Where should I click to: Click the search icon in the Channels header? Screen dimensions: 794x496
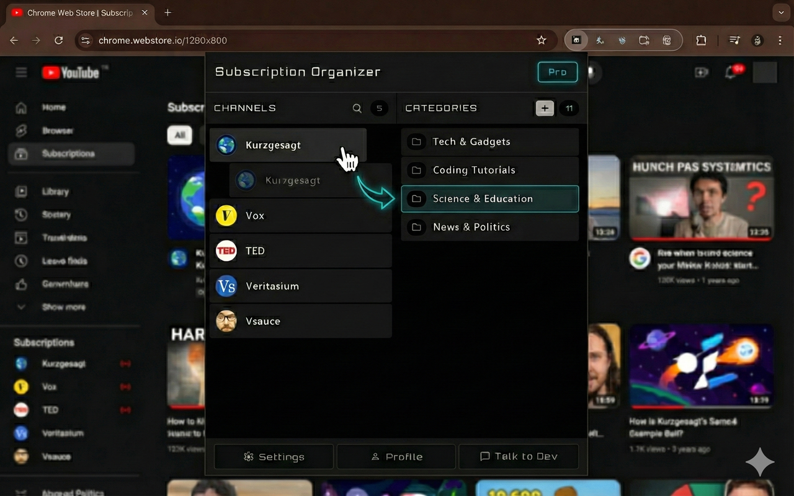[x=357, y=108]
